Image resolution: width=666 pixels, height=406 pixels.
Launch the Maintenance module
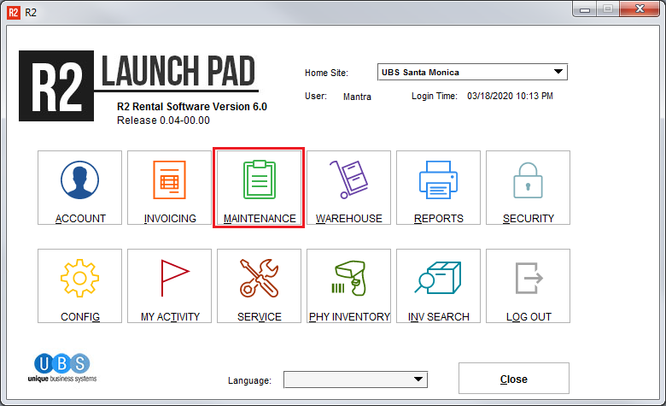pyautogui.click(x=259, y=187)
